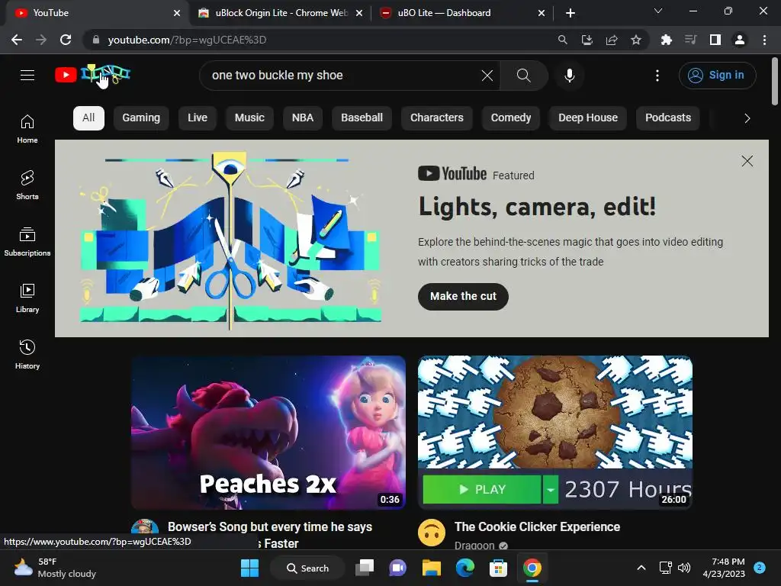Image resolution: width=781 pixels, height=586 pixels.
Task: Click the taskbar Search box
Action: click(x=307, y=568)
